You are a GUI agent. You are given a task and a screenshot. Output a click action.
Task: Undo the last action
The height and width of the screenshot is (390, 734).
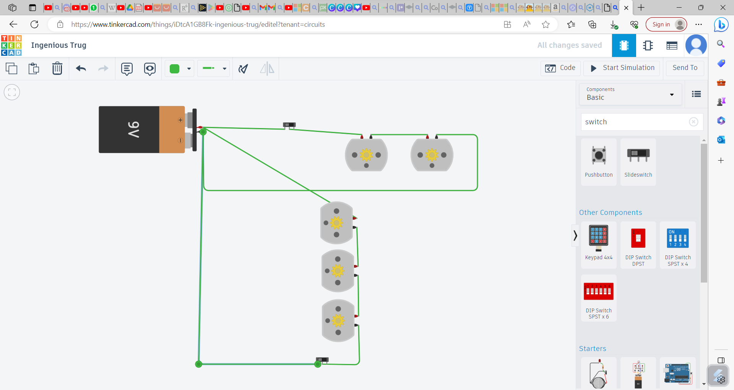[x=81, y=68]
